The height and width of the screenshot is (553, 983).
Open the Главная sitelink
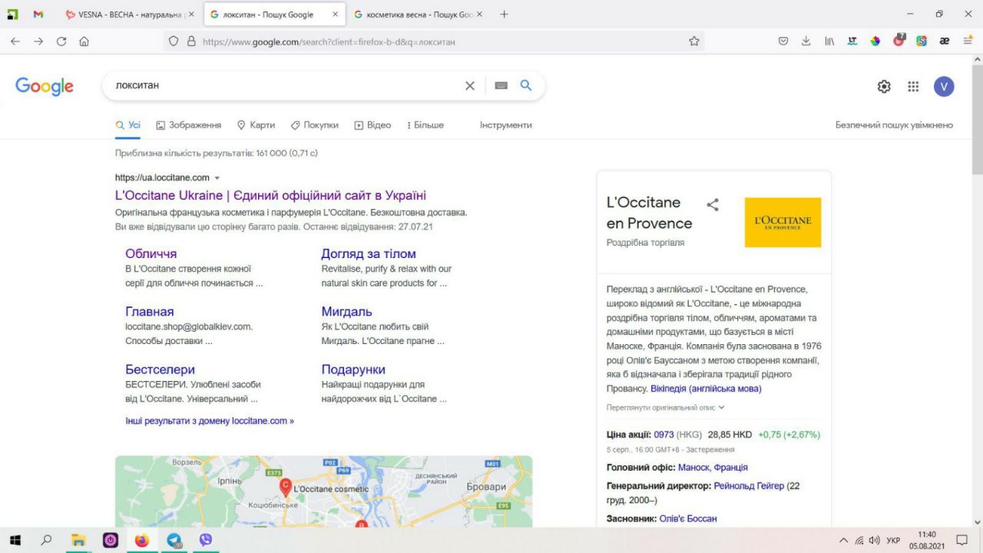[149, 312]
